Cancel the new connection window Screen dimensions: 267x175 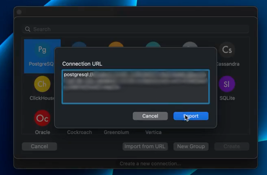tap(39, 146)
